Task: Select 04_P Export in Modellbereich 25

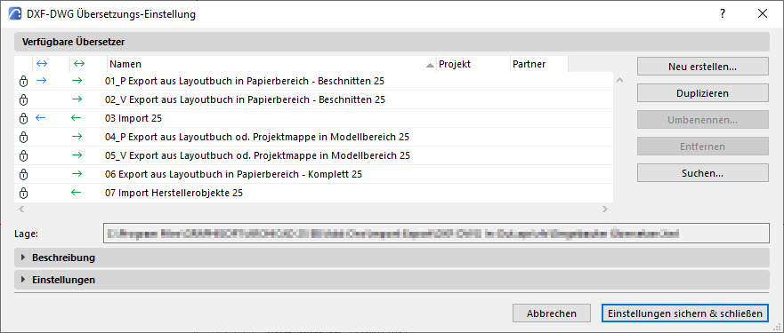Action: pos(313,138)
